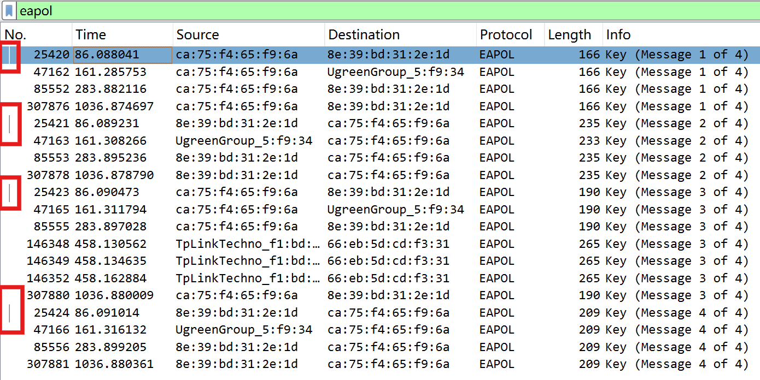Select TpLinkTechno packet number 146348
760x380 pixels.
pos(48,244)
